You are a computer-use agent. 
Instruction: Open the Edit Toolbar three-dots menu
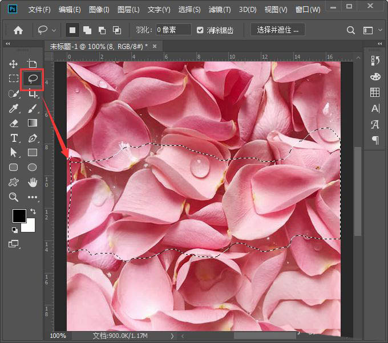click(33, 197)
